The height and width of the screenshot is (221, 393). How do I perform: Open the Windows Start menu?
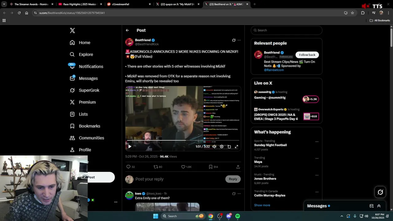pos(156,216)
